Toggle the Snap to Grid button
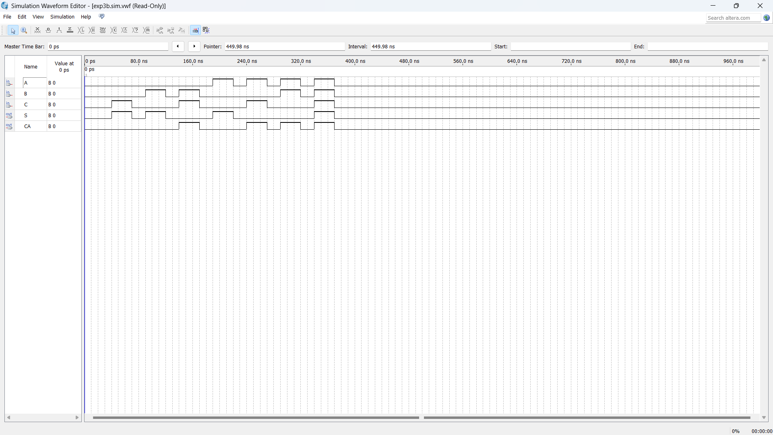Viewport: 773px width, 435px height. (195, 30)
